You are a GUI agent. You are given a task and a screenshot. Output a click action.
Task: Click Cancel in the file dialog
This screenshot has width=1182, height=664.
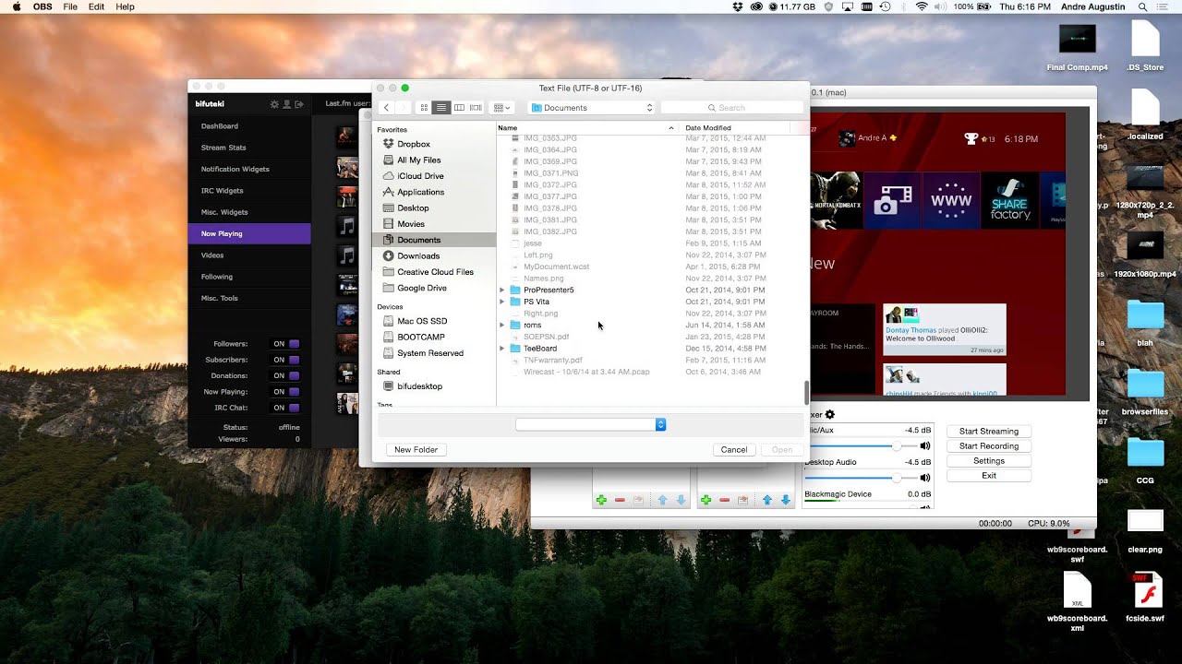pos(734,449)
